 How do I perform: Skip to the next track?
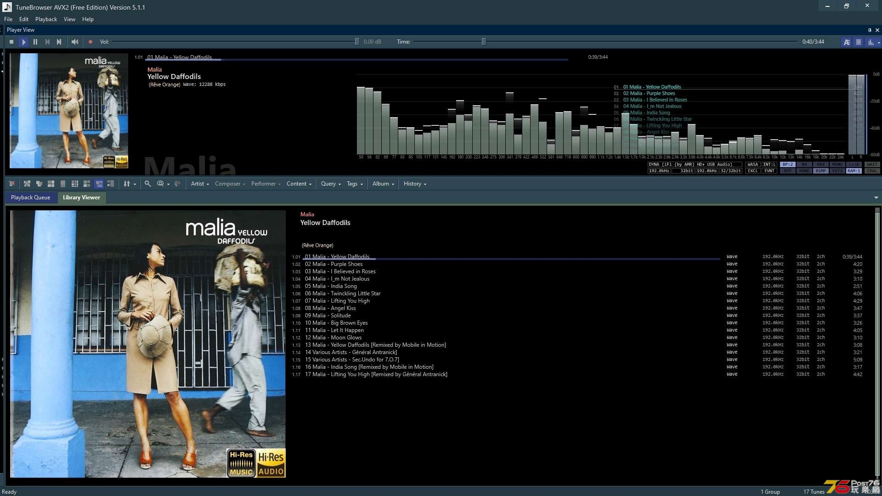[x=59, y=42]
